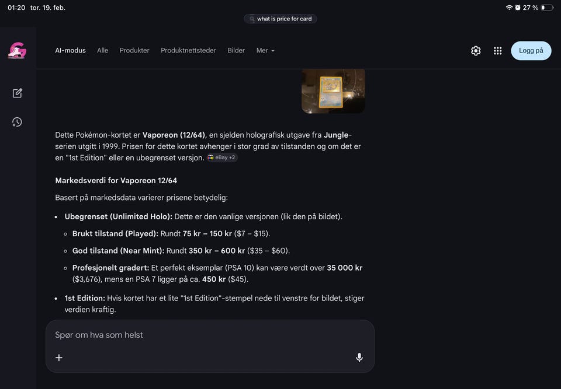Screen dimensions: 561x389
Task: Tap the search icon in address pill
Action: 252,19
